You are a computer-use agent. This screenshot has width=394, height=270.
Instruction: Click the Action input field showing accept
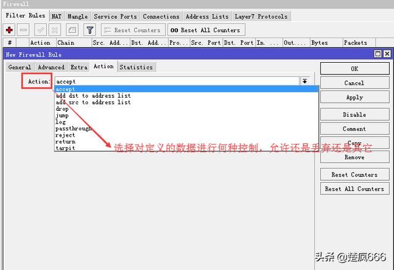177,82
